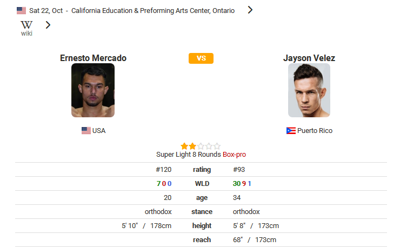Click the California Education & Preforming Arts Center venue
This screenshot has width=420, height=247.
[153, 11]
